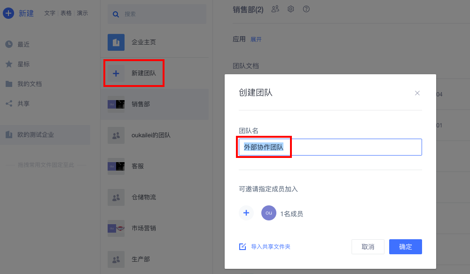Close the 创建团队 dialog
Screen dimensions: 470x274
(417, 93)
